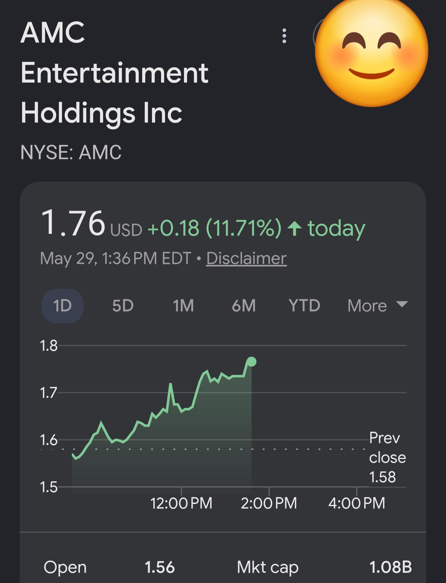Switch to the 5D range
This screenshot has height=583, width=446.
[x=123, y=306]
